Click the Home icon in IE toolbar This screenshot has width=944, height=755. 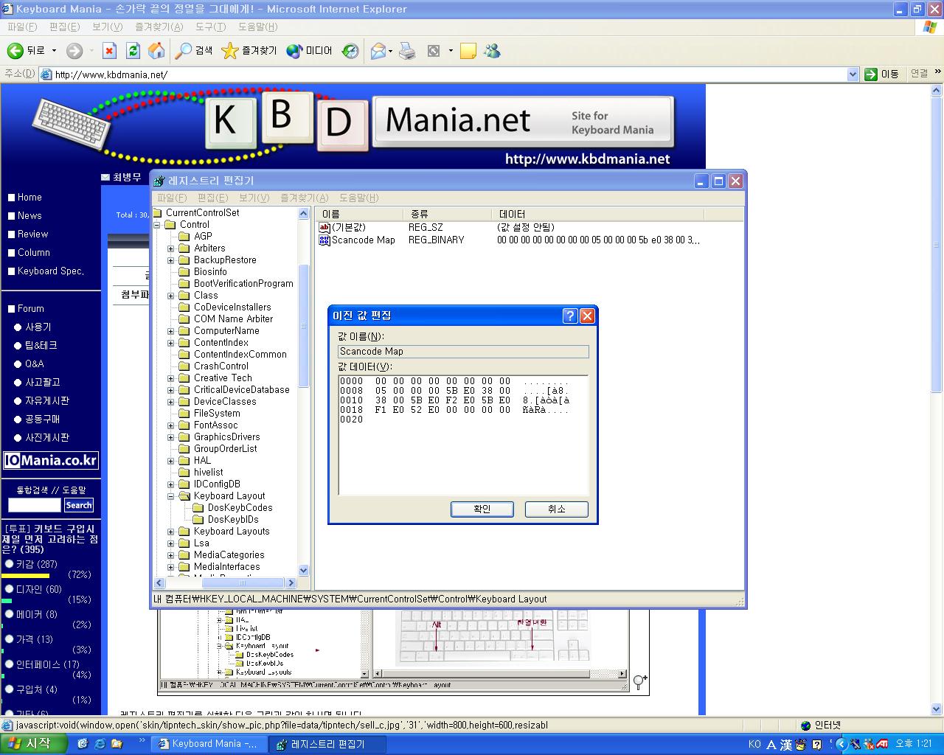click(x=156, y=51)
